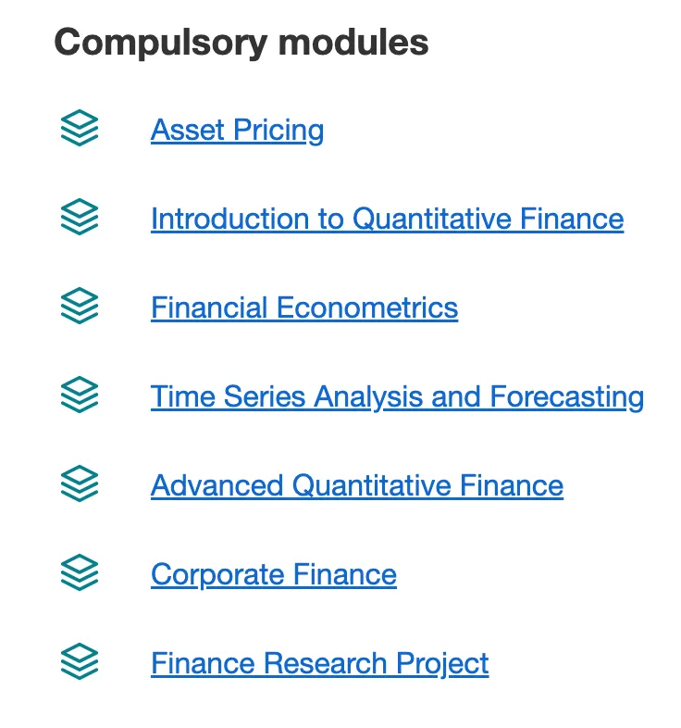The width and height of the screenshot is (681, 728).
Task: Select the module link about econometrics
Action: click(x=303, y=308)
